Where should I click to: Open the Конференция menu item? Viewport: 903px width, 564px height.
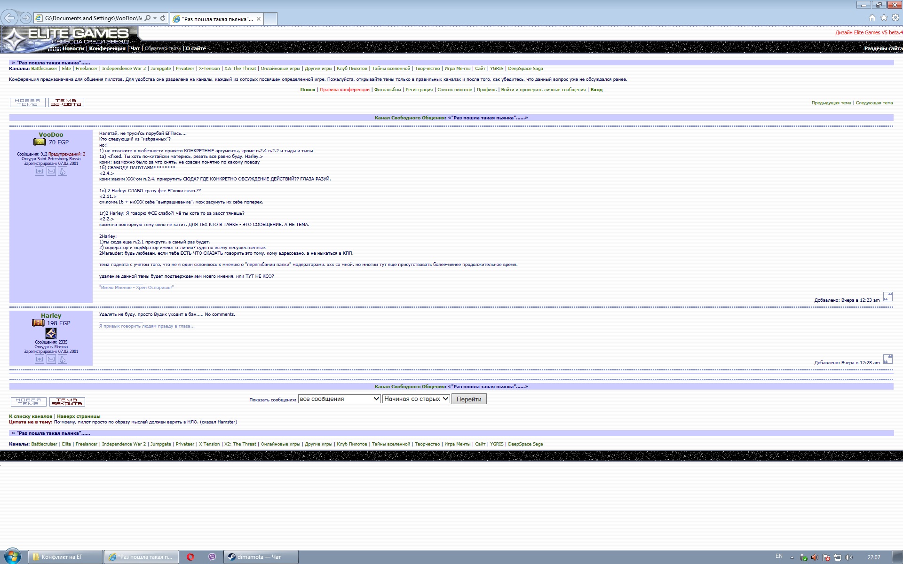pyautogui.click(x=107, y=48)
